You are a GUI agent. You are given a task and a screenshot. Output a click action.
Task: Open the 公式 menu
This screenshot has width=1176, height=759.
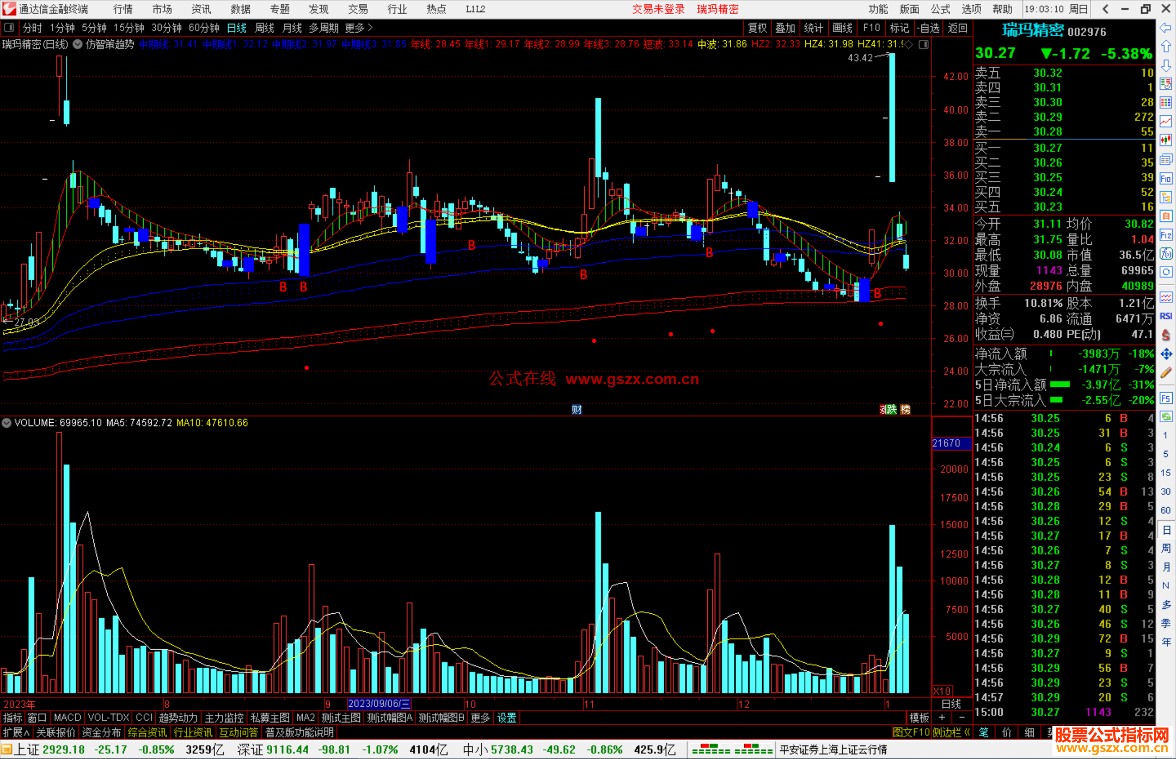[x=940, y=9]
